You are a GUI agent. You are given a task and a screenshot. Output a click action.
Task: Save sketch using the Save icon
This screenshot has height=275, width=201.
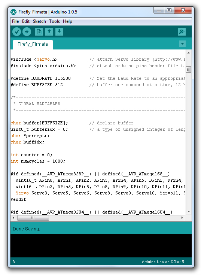click(59, 32)
